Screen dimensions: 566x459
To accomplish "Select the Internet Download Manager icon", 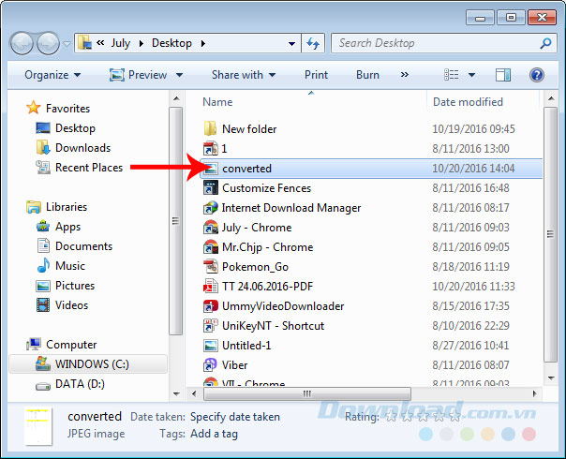I will [211, 208].
